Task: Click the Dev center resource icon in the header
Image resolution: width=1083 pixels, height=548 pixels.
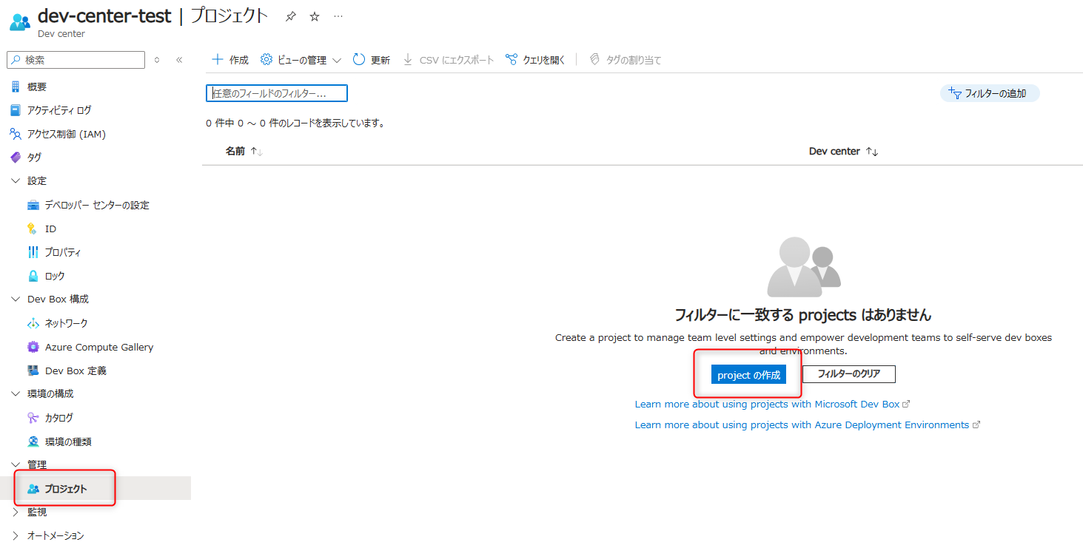Action: (x=20, y=21)
